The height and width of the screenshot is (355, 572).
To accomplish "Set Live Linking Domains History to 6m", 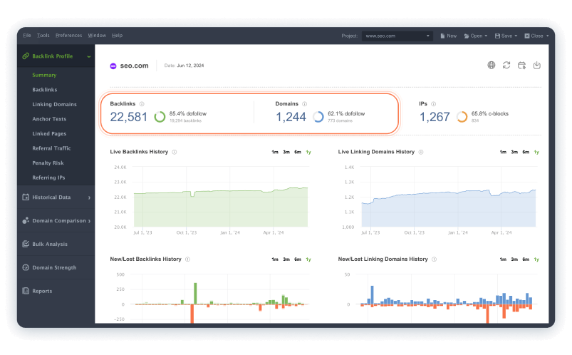I will [526, 152].
